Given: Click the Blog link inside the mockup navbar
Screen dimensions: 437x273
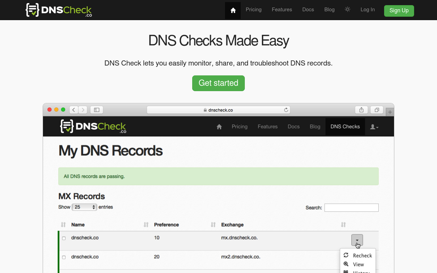Looking at the screenshot, I should point(315,127).
